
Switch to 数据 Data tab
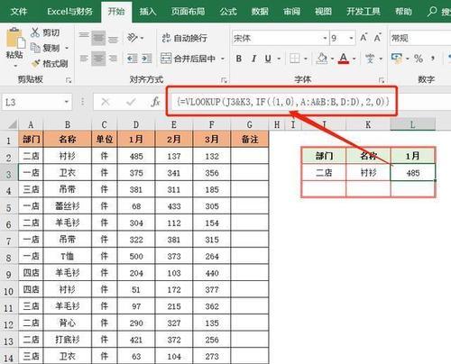[260, 12]
